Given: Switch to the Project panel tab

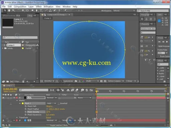Looking at the screenshot, I should pyautogui.click(x=30, y=16).
